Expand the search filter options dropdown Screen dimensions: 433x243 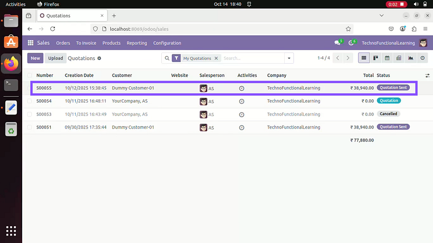[x=289, y=58]
